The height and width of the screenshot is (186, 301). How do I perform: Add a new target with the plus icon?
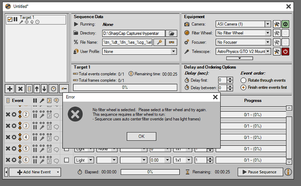point(10,88)
